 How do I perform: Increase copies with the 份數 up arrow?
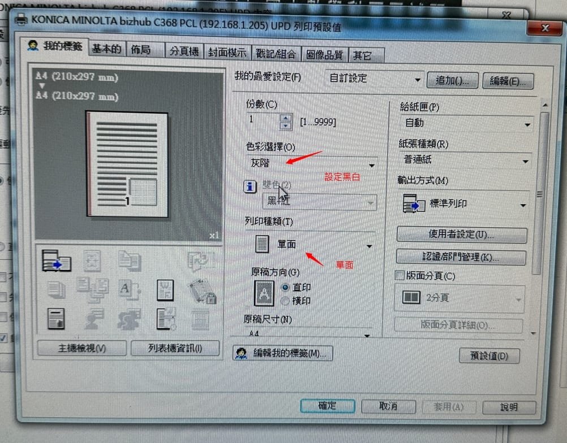tap(286, 118)
